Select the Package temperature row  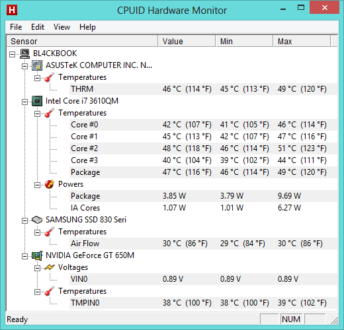pyautogui.click(x=203, y=172)
